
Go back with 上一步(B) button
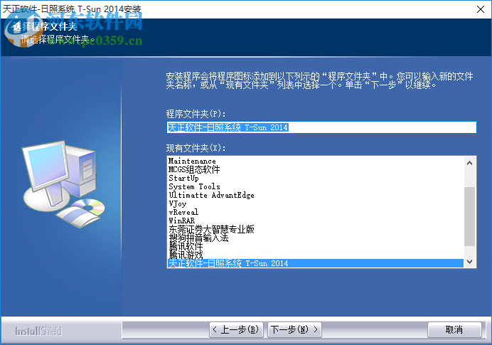(x=236, y=329)
